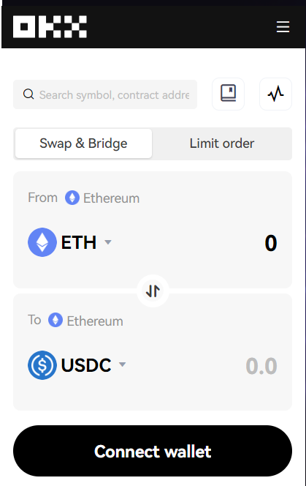This screenshot has height=486, width=306.
Task: Click the Connect wallet button
Action: pyautogui.click(x=153, y=451)
